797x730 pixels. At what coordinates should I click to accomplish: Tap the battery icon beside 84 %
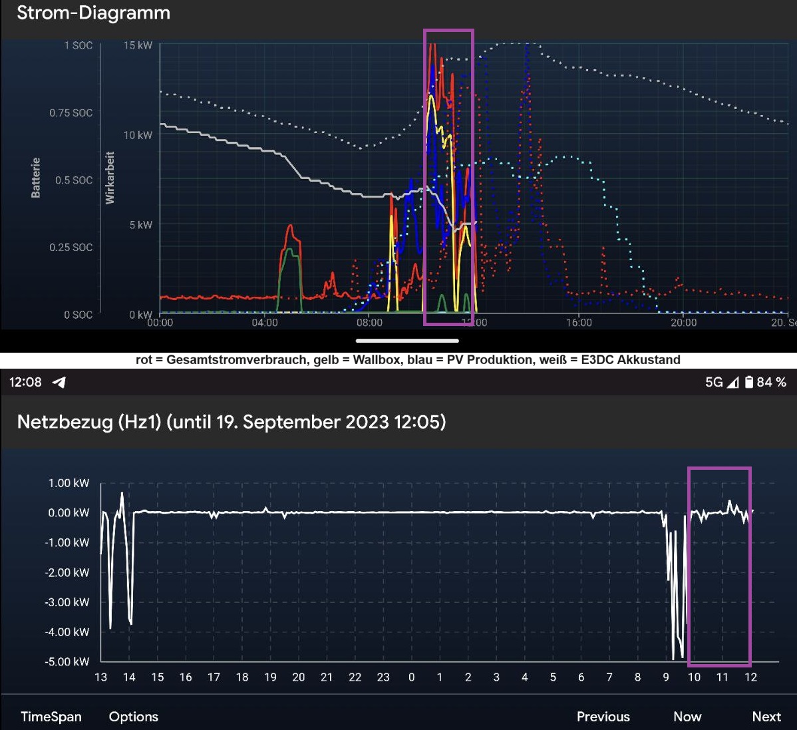(x=749, y=382)
